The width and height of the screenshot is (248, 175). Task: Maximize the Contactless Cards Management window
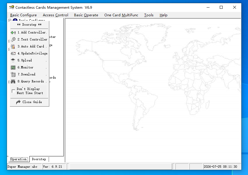click(221, 8)
